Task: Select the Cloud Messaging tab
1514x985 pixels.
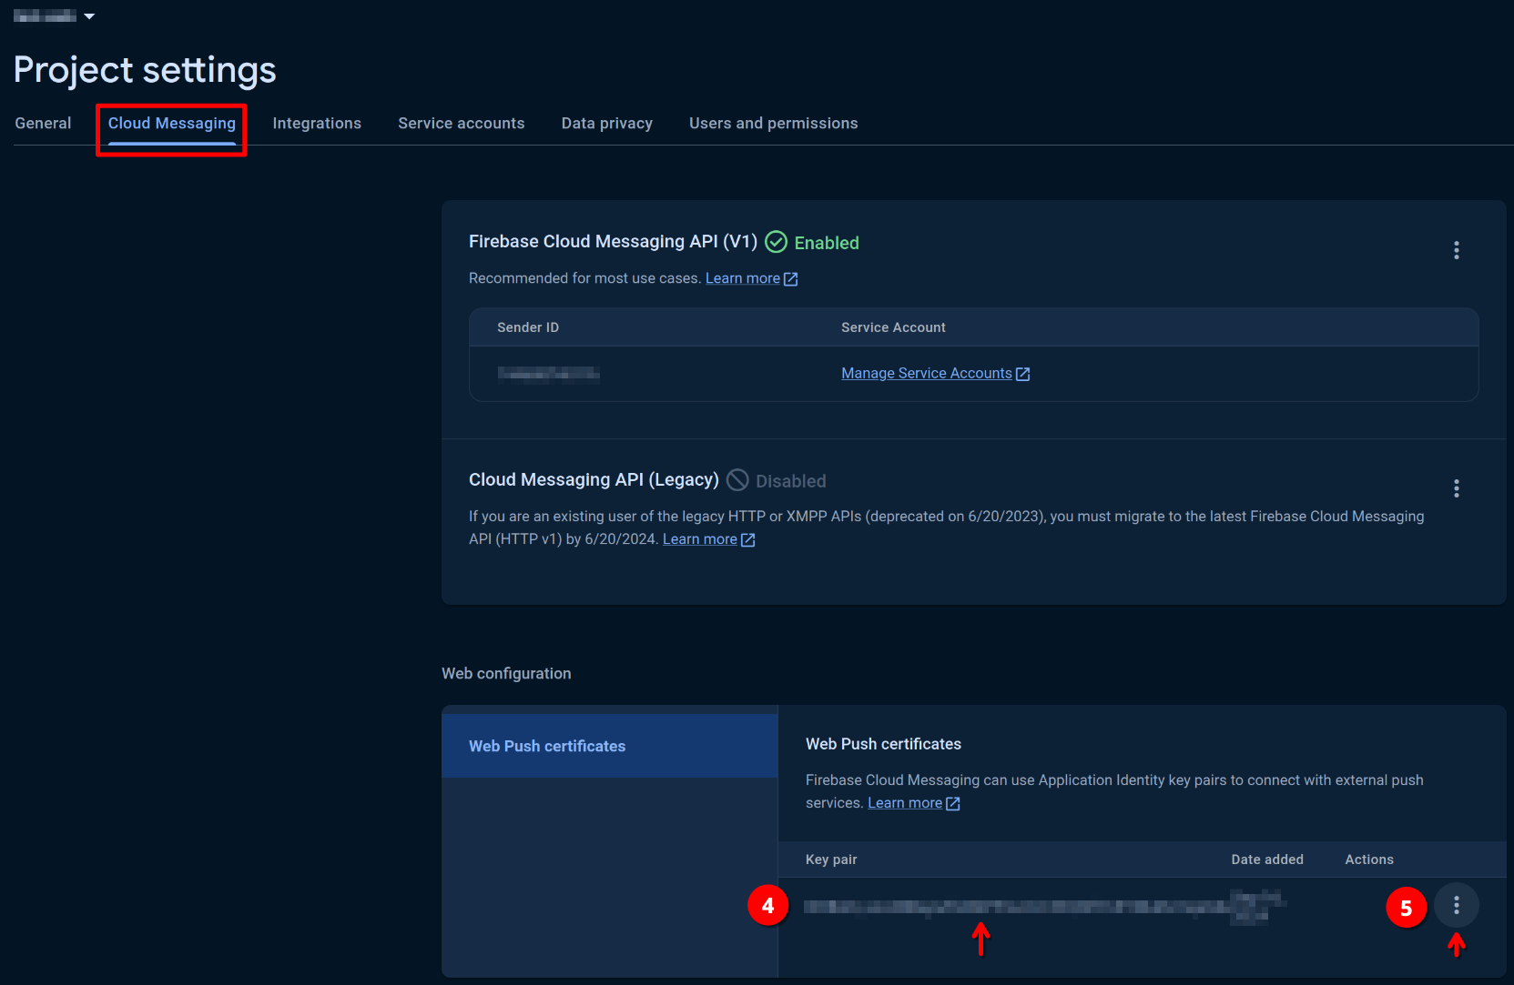Action: [x=172, y=123]
